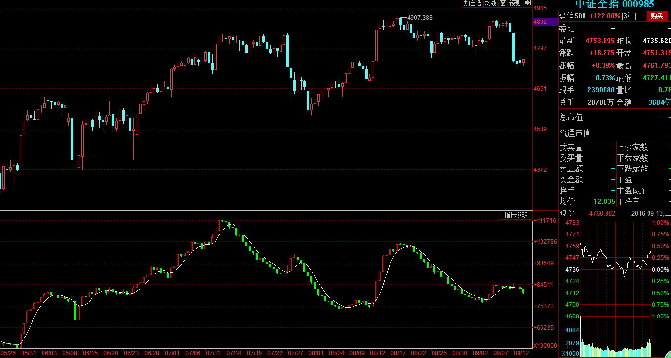Screen dimensions: 671x358
Task: Click the 06/15 date marker
Action: (x=90, y=353)
